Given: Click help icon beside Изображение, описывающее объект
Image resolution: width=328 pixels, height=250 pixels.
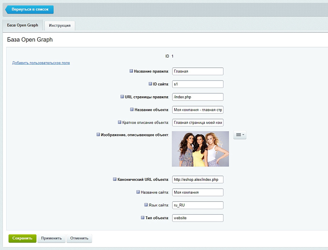Looking at the screenshot, I should tap(98, 135).
